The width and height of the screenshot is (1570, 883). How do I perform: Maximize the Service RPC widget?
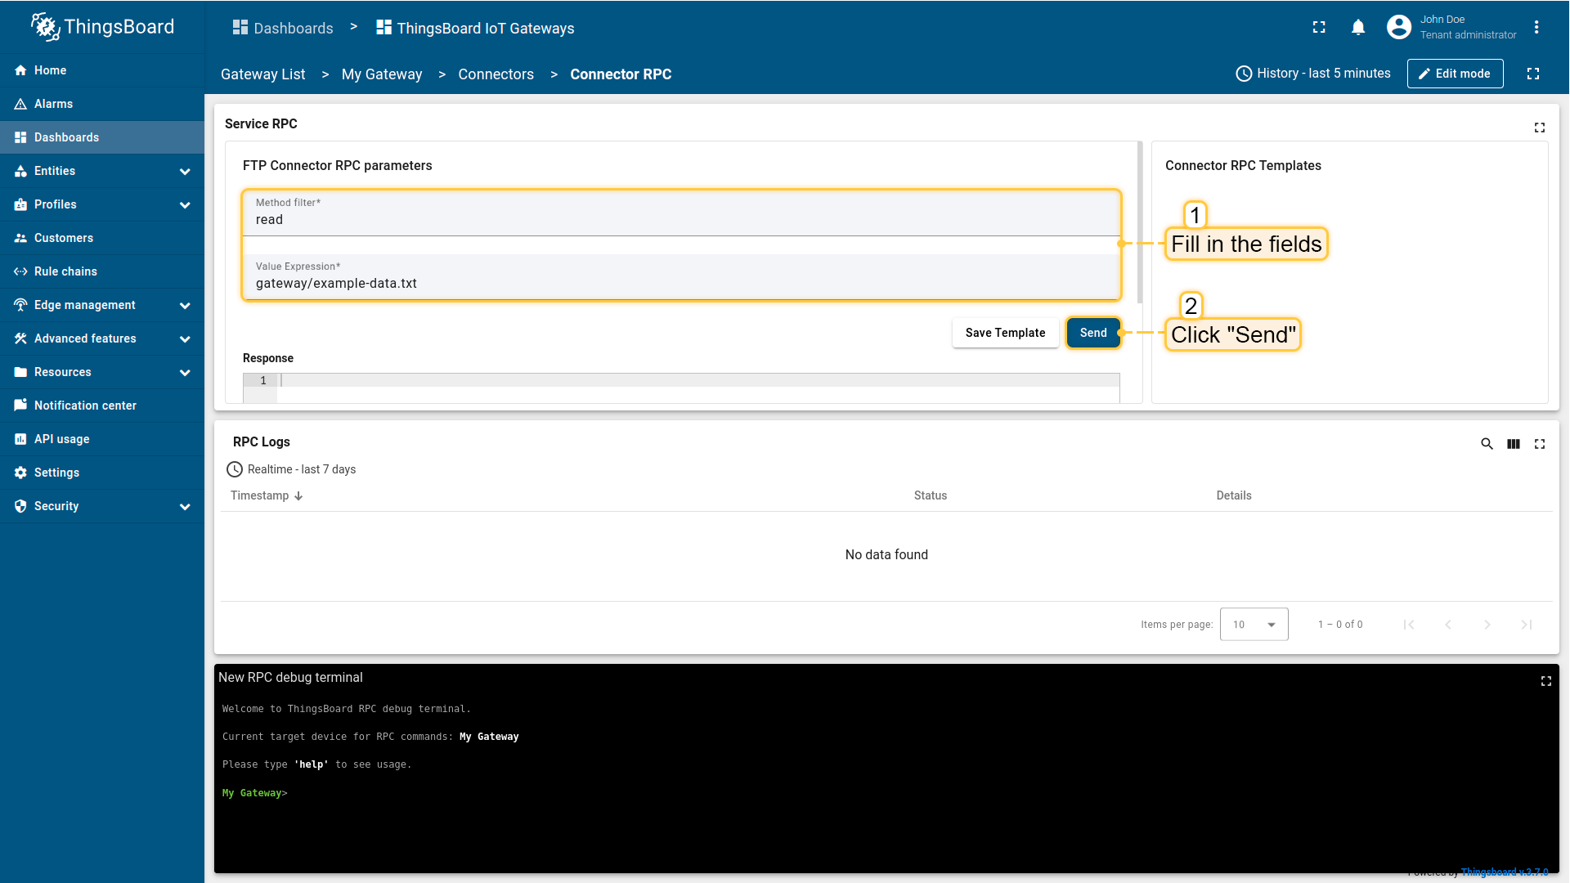pyautogui.click(x=1539, y=128)
